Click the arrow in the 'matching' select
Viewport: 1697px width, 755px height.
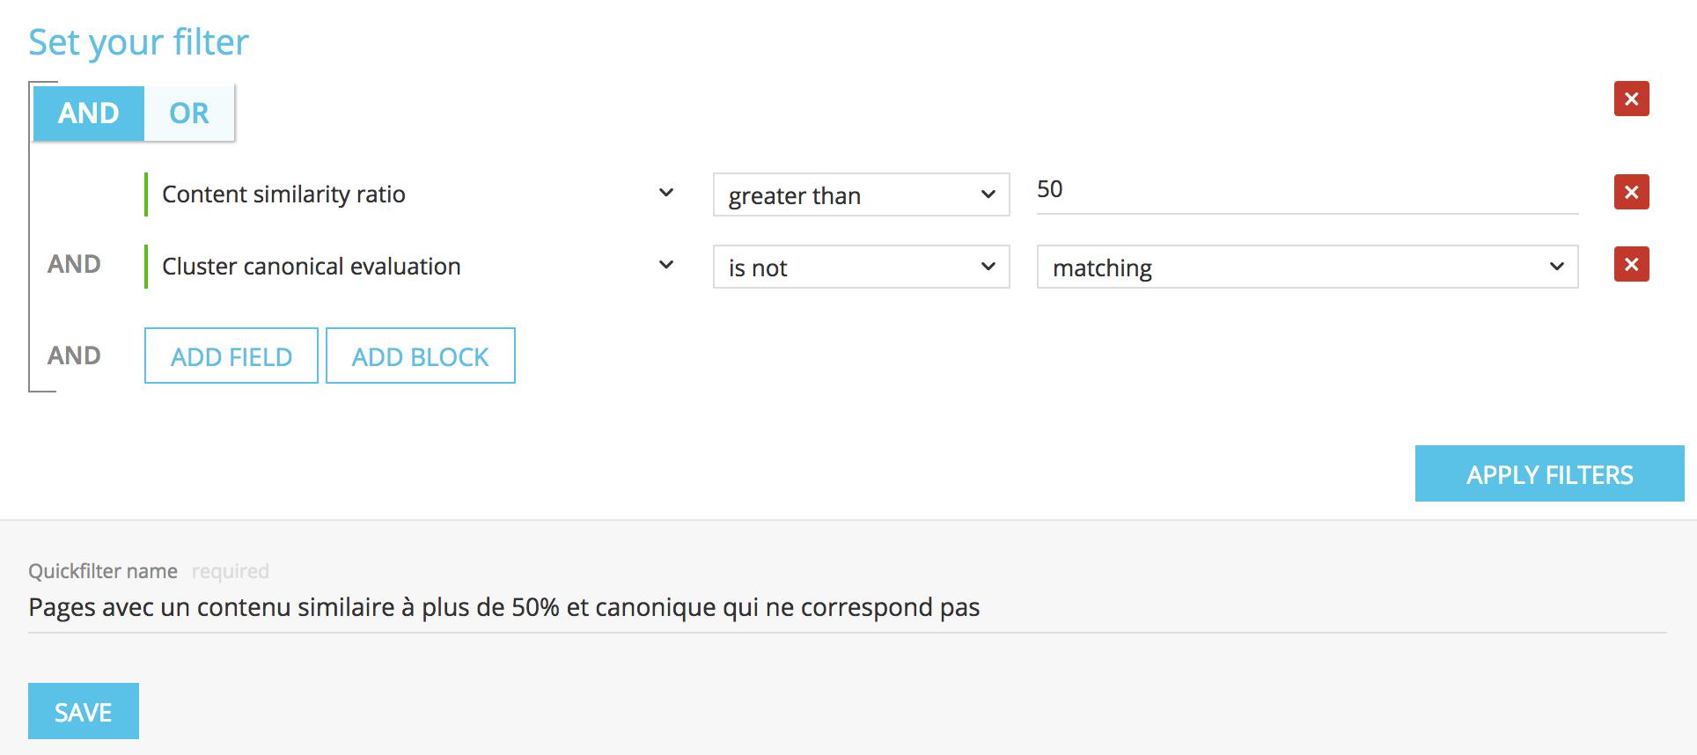1556,267
